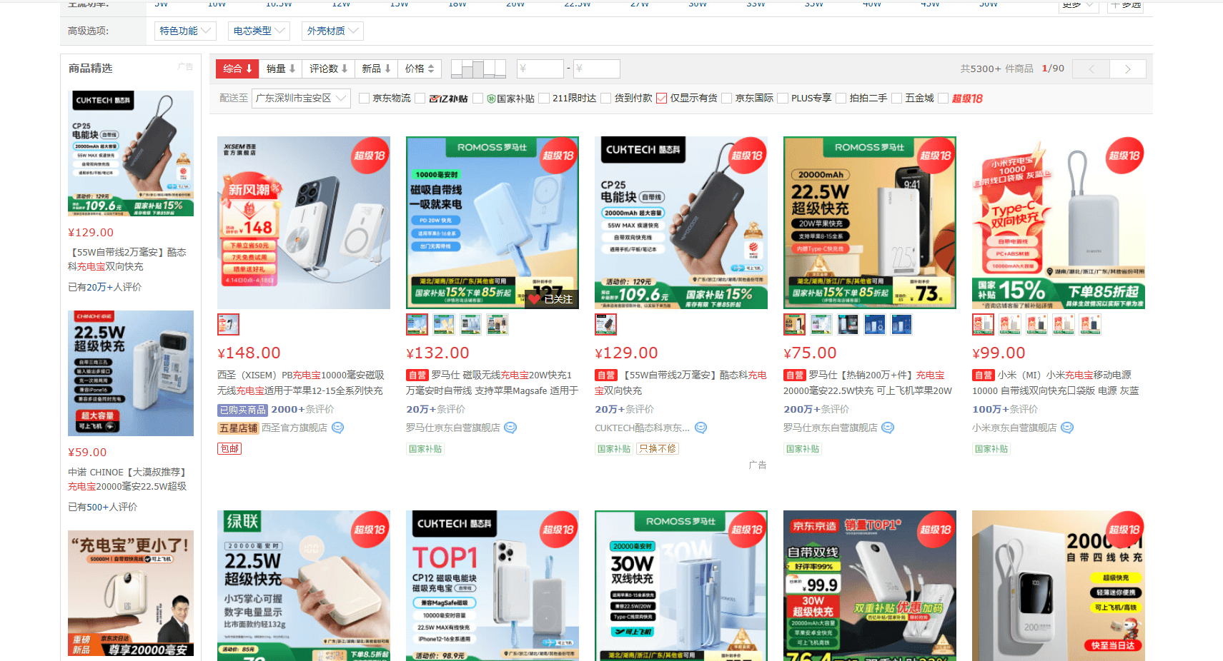Screen dimensions: 1223x661
Task: Click the minimum price input field
Action: coord(540,69)
